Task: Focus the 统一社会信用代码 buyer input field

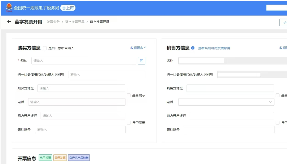Action: [106, 75]
